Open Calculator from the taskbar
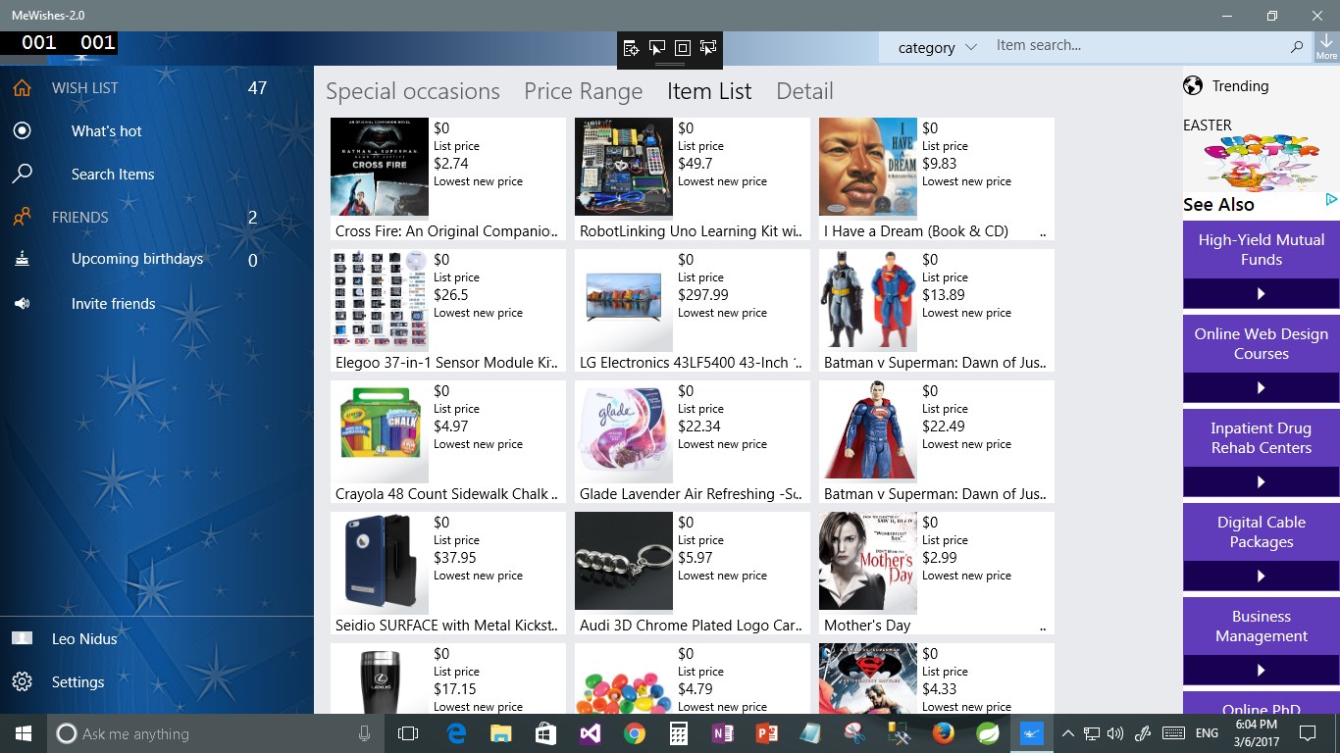This screenshot has width=1340, height=753. point(679,733)
